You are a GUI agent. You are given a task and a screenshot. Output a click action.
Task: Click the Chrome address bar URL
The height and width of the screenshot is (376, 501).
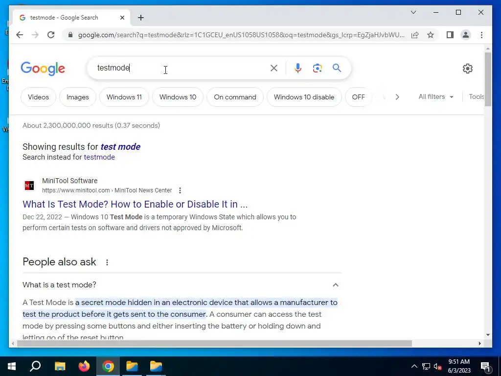[x=241, y=35]
